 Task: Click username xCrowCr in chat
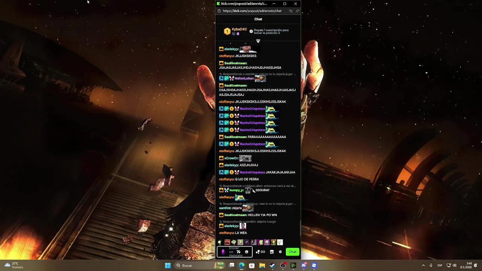(231, 158)
